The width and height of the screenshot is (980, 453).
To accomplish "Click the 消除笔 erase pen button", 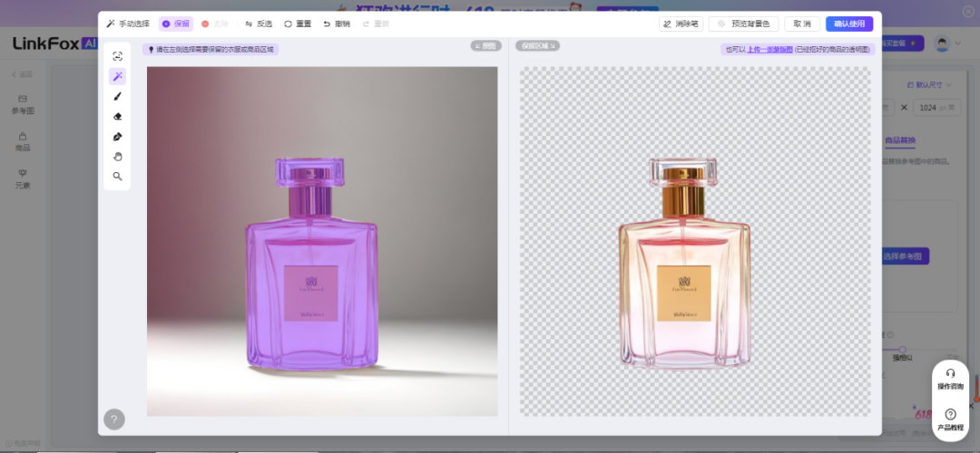I will (x=681, y=24).
